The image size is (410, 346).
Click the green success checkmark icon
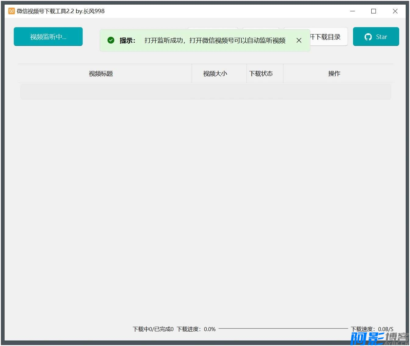point(111,40)
